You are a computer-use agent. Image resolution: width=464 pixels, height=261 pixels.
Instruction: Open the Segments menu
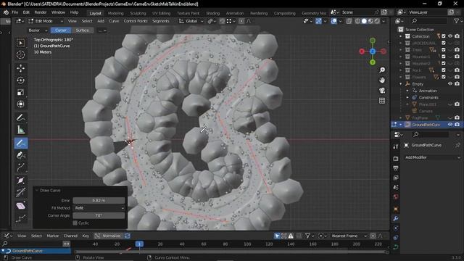(x=161, y=21)
